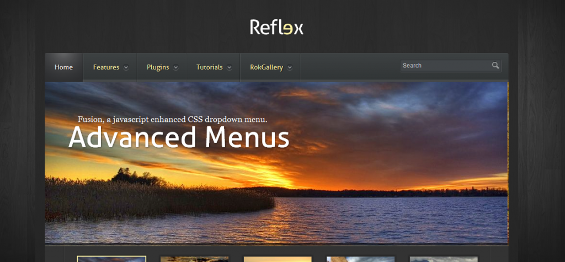Select the third yellow-orange slideshow thumbnail
Image resolution: width=565 pixels, height=262 pixels.
coord(278,259)
